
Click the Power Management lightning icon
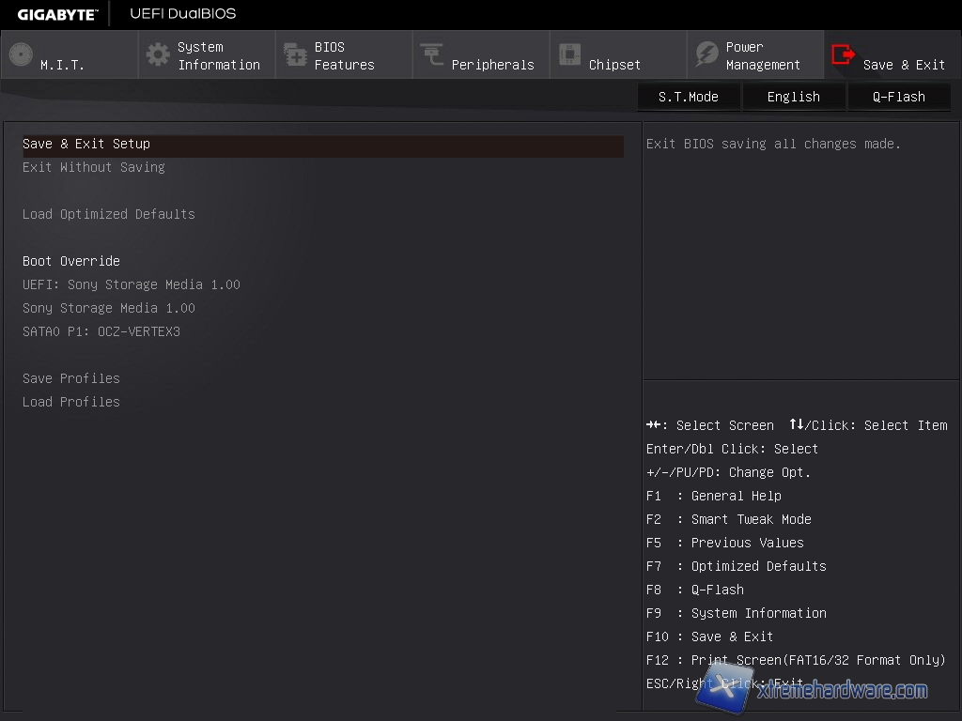[x=706, y=54]
